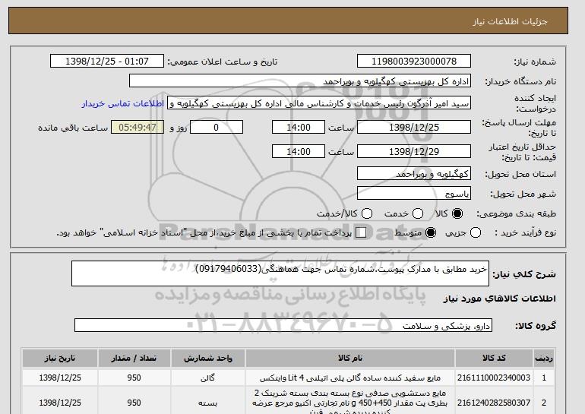Screen dimensions: 585x414
Task: Select the جزیی purchase type radio
Action: pyautogui.click(x=476, y=232)
